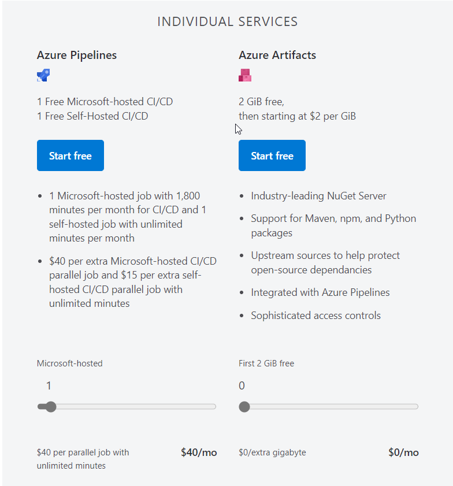Click the Industry-leading NuGet Server bullet
This screenshot has width=453, height=486.
click(318, 196)
